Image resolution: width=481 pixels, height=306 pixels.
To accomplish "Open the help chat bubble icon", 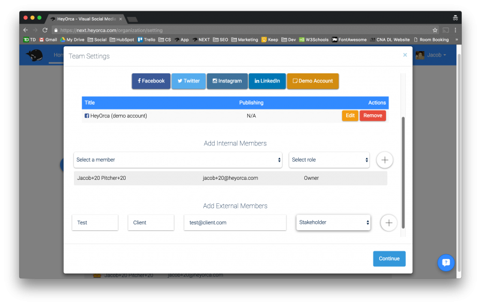I will (446, 263).
